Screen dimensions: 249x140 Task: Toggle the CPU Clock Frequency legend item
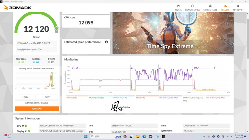click(x=171, y=97)
